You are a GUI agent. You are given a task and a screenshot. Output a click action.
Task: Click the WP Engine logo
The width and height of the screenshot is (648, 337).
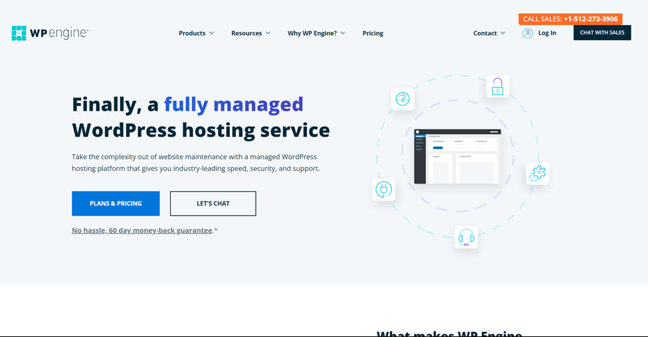pos(50,33)
